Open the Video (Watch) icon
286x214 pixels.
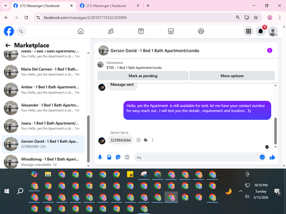pos(141,31)
